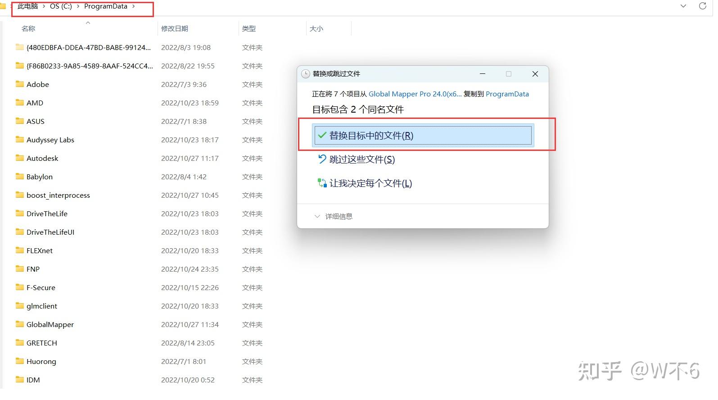Open the Global Mapper Pro 24.0 source link
The height and width of the screenshot is (400, 718).
tap(415, 94)
